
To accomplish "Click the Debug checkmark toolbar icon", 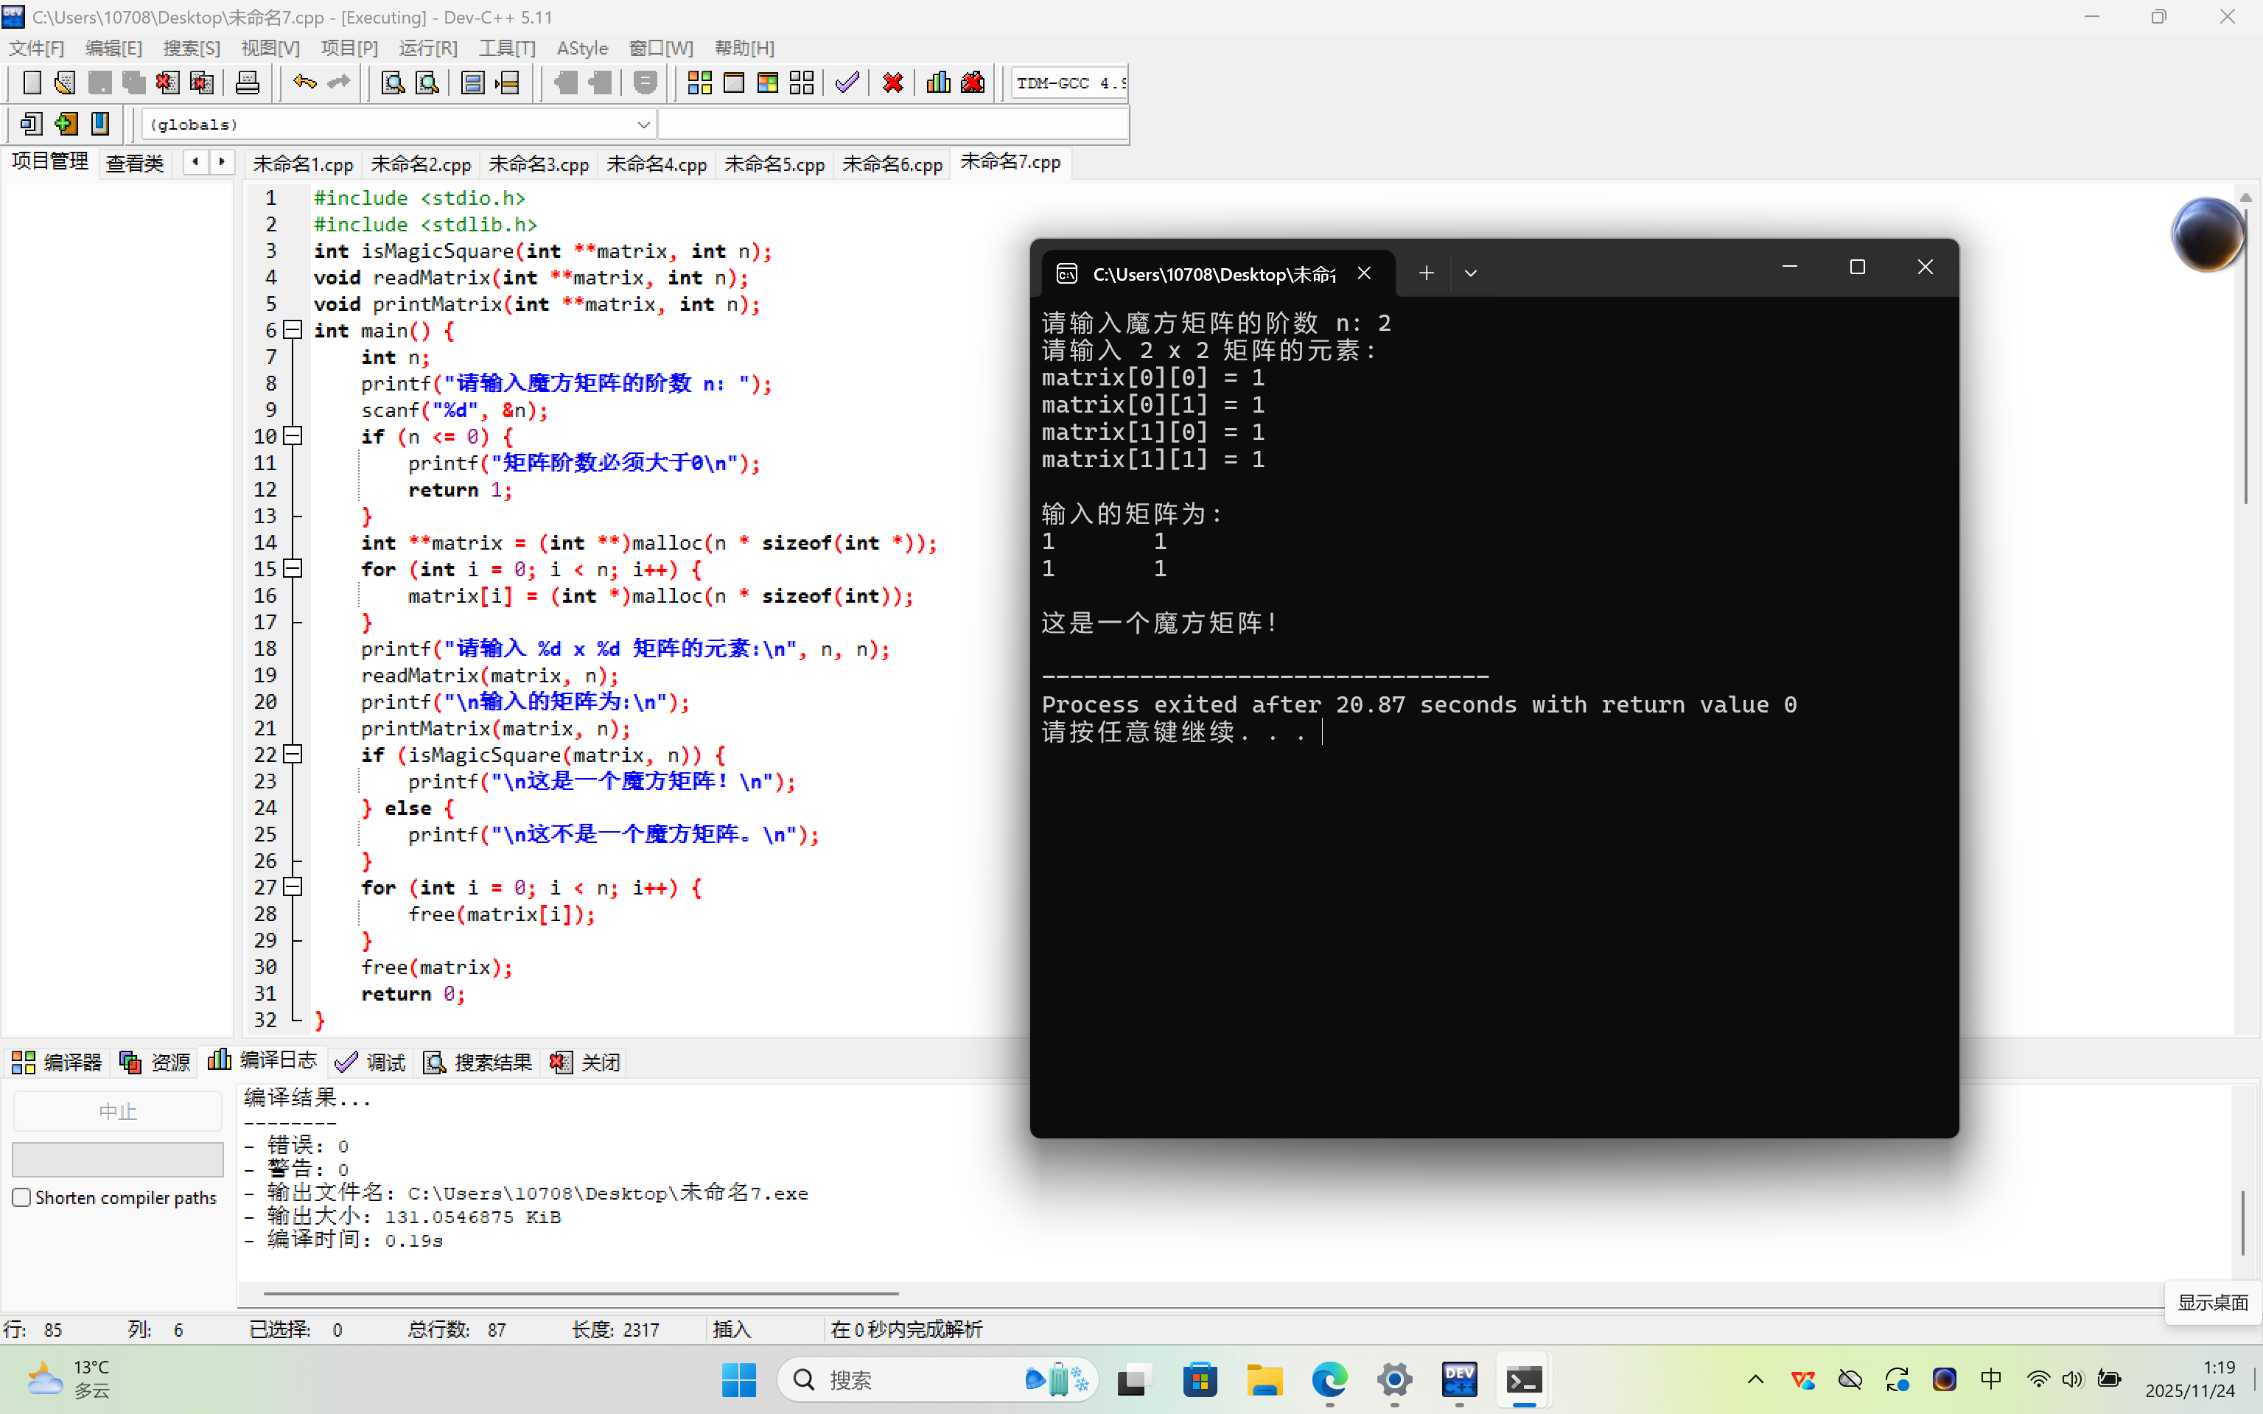I will point(847,83).
